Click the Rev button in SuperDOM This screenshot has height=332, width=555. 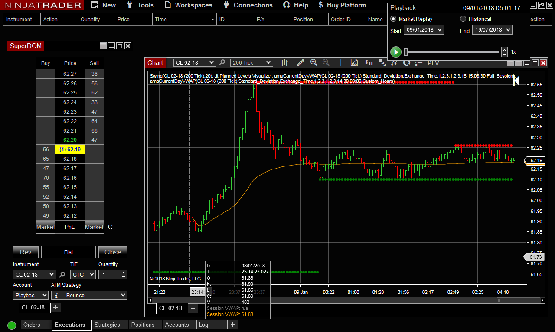point(26,252)
